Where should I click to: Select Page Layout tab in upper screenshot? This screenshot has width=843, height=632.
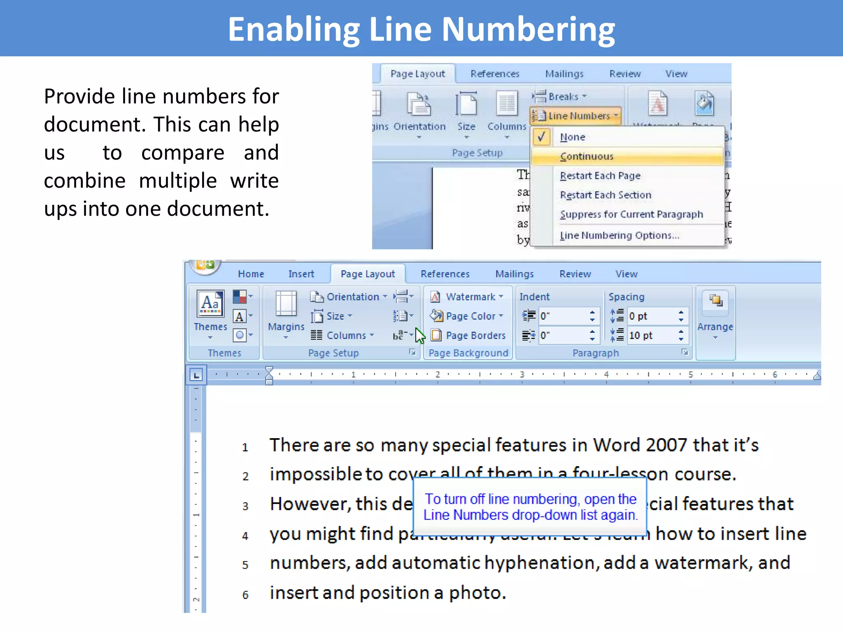(x=418, y=74)
